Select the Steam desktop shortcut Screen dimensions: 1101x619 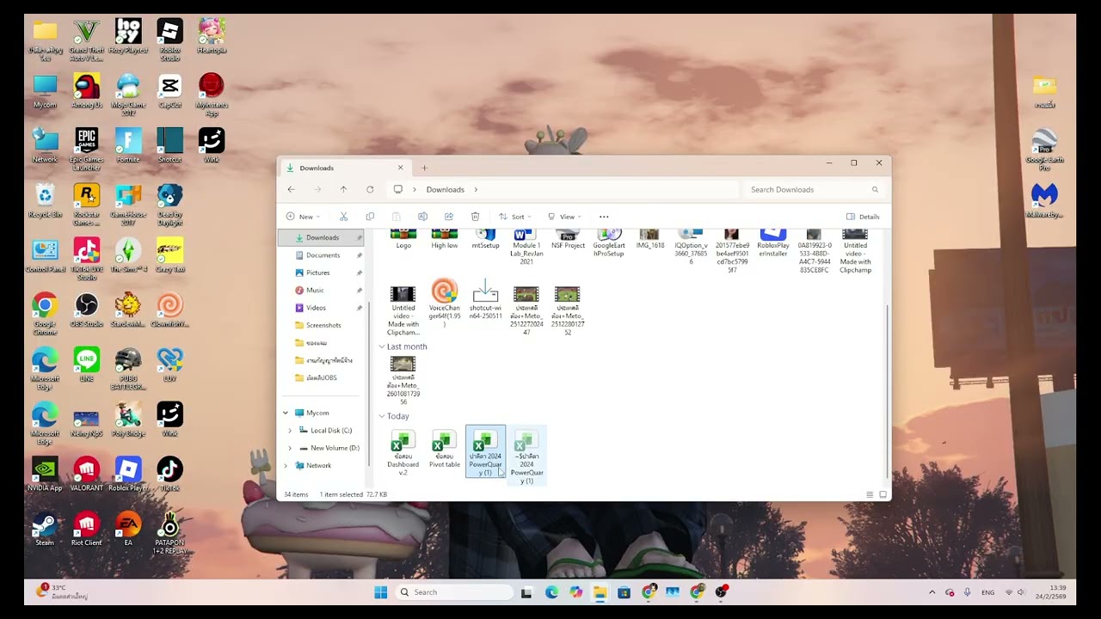click(45, 530)
